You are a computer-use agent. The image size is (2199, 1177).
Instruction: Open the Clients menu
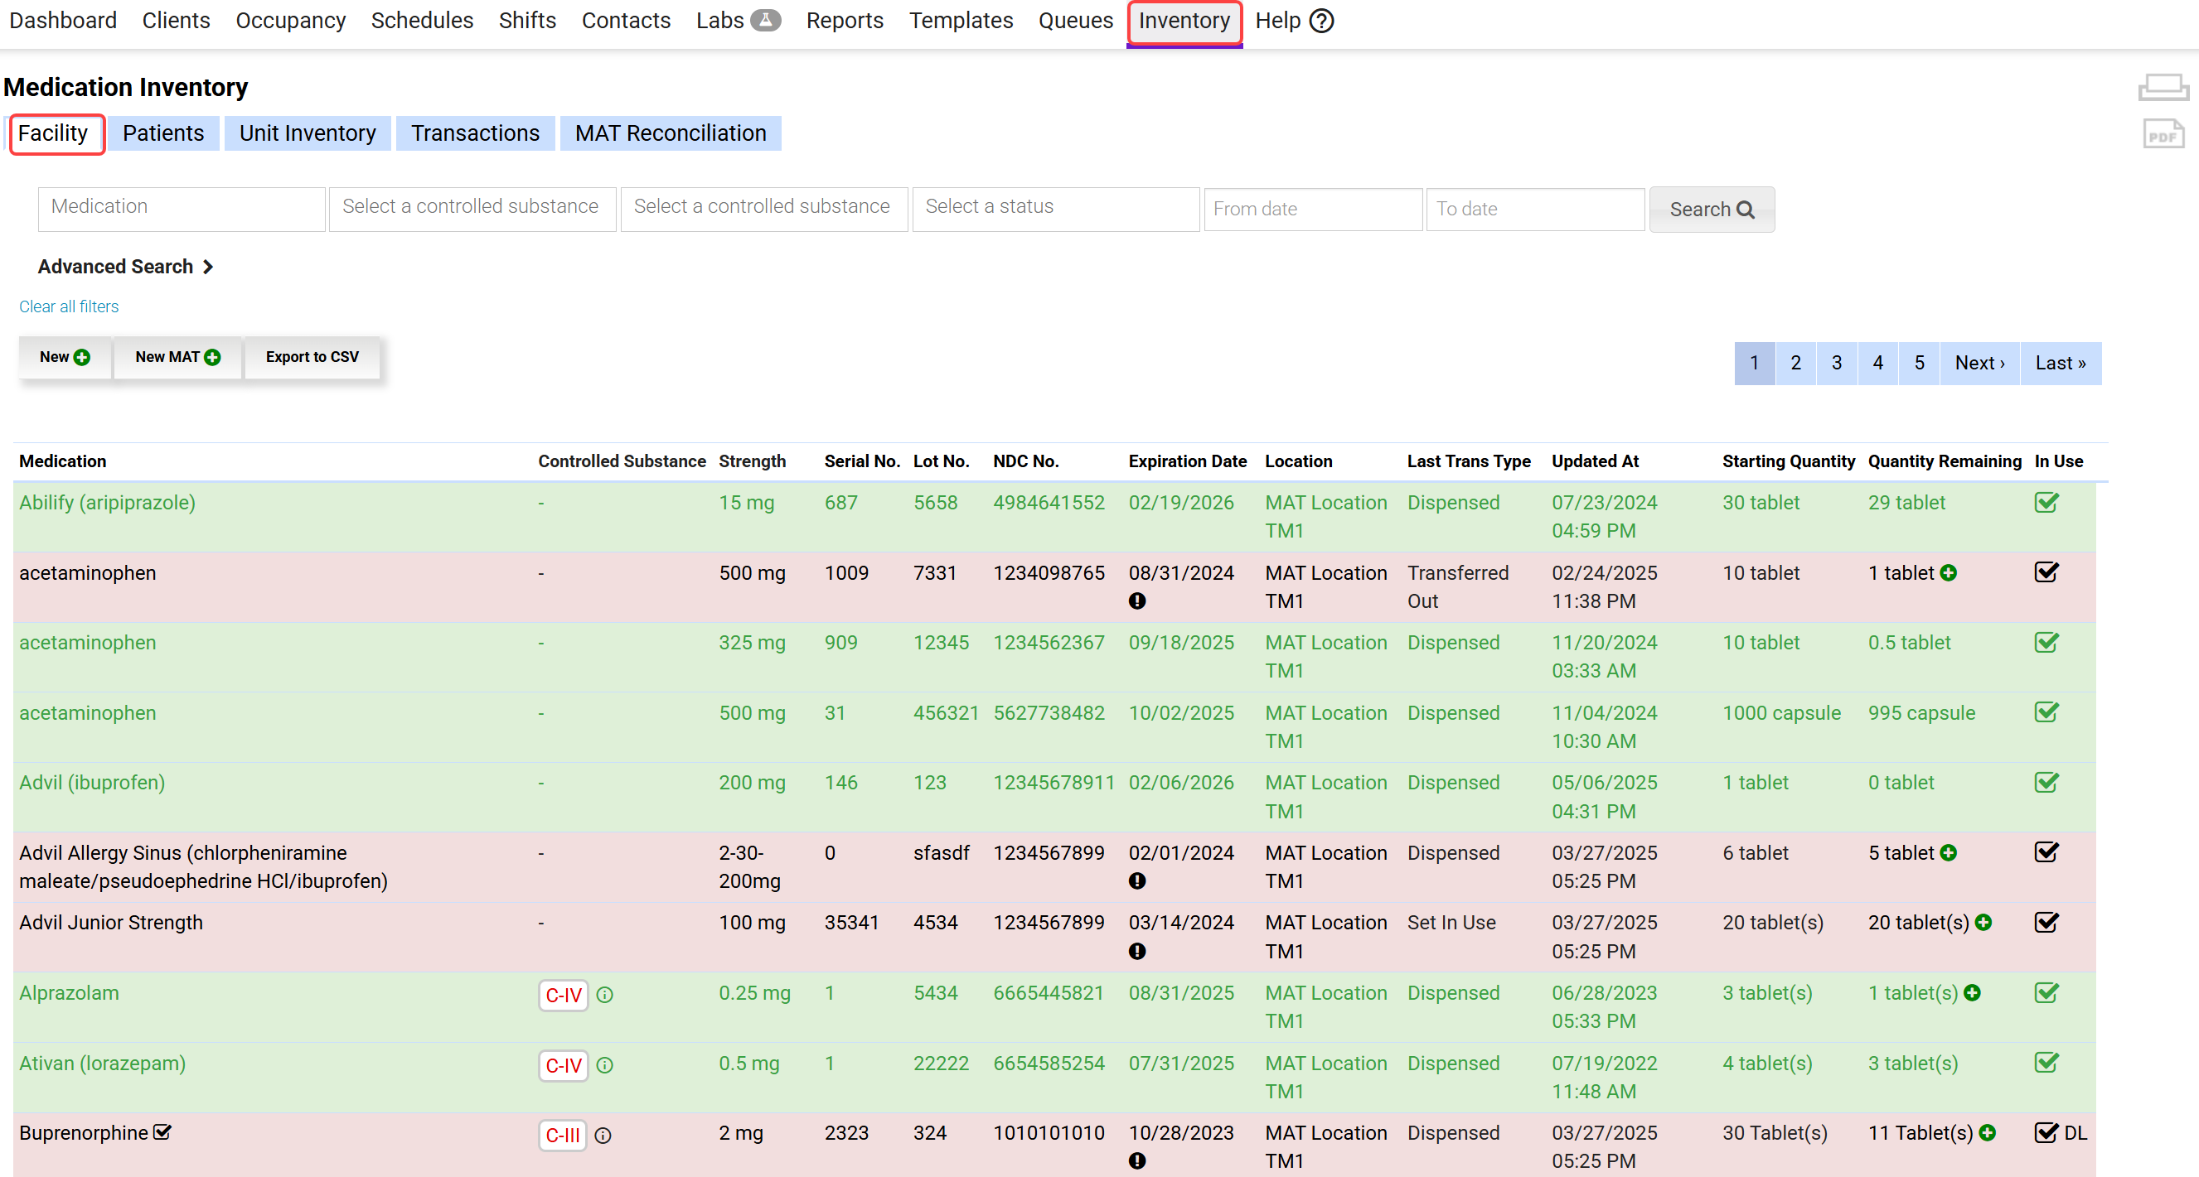[x=176, y=21]
